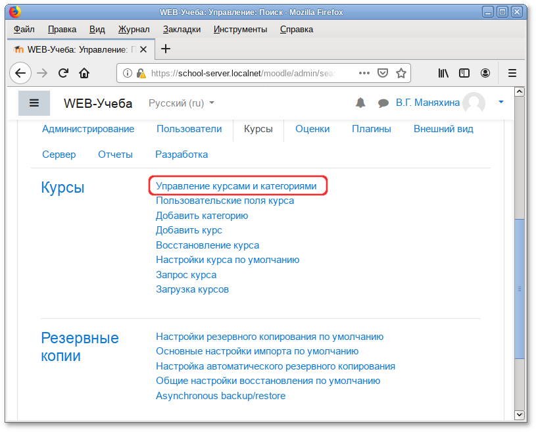
Task: Open the Firefox library icon
Action: [443, 73]
